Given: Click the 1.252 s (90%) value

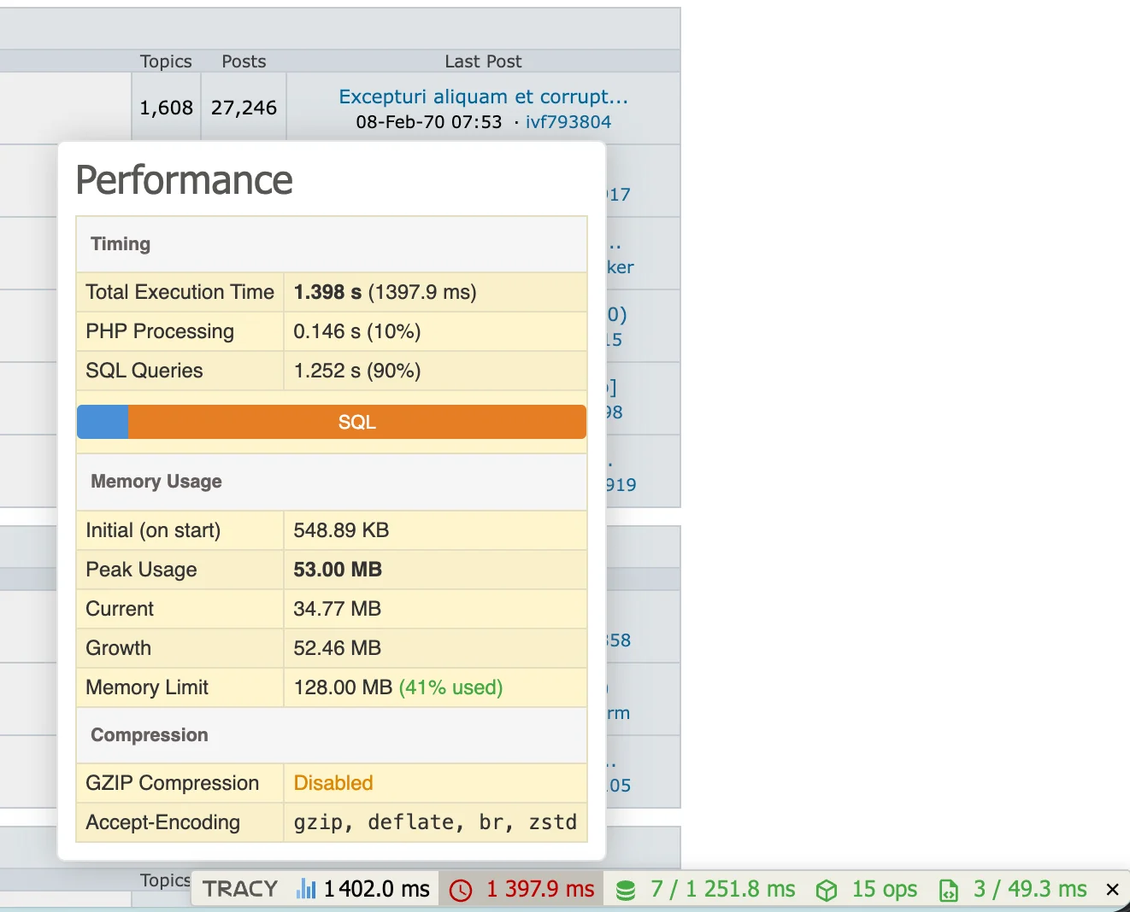Looking at the screenshot, I should 357,371.
